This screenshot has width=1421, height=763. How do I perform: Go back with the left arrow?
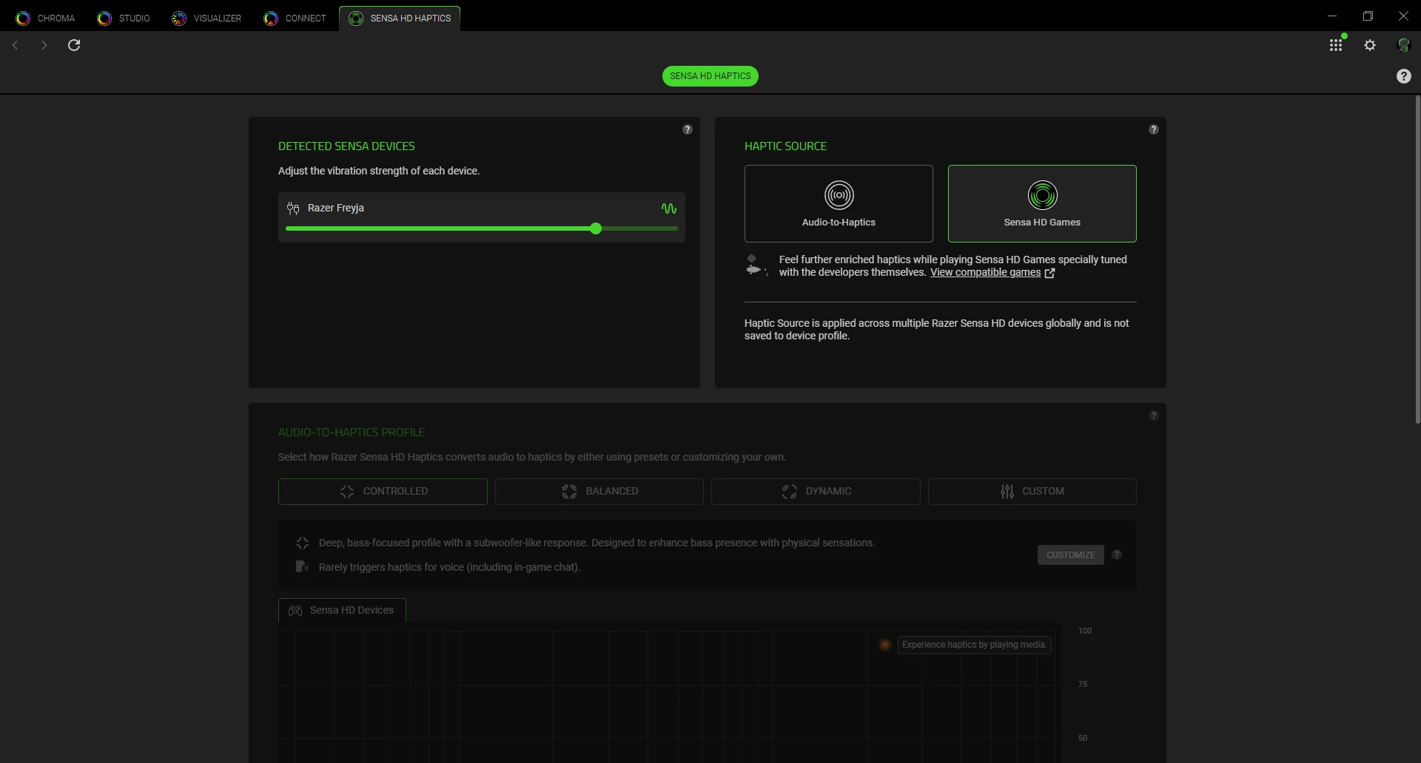[x=15, y=46]
